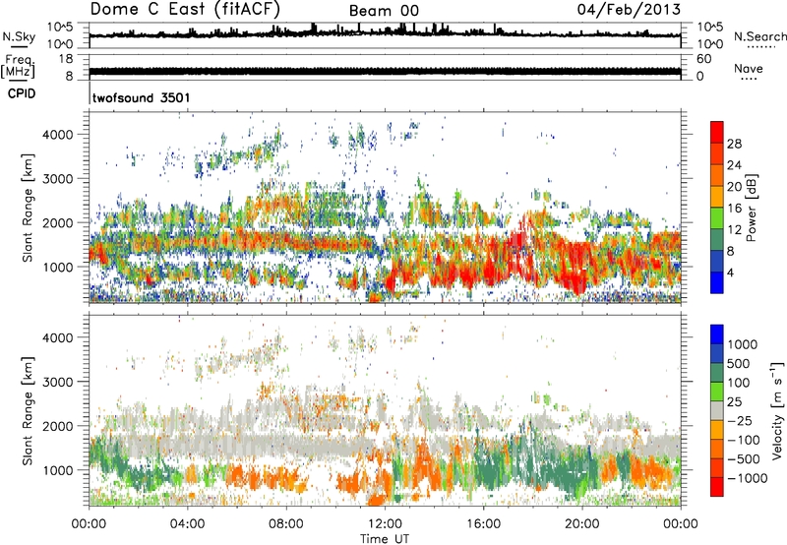The image size is (787, 545).
Task: Click the gray segment of the velocity colorbar
Action: coord(717,411)
